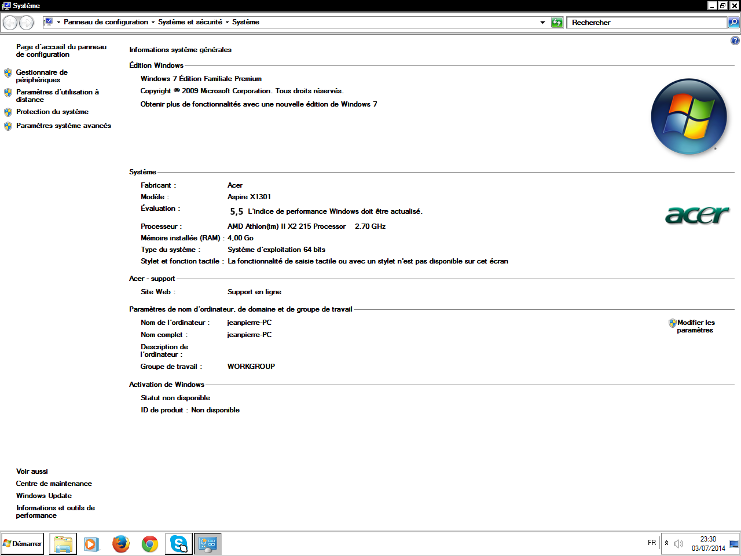Image resolution: width=741 pixels, height=556 pixels.
Task: Click in the Rechercher search field
Action: tap(647, 23)
